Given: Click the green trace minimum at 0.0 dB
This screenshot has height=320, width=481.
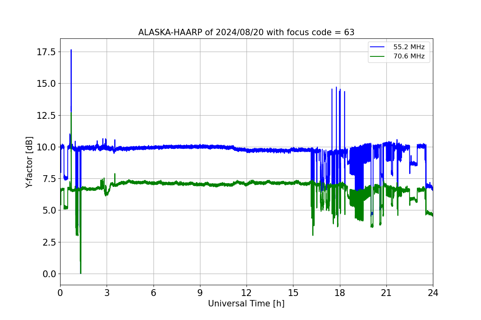Looking at the screenshot, I should click(x=81, y=273).
